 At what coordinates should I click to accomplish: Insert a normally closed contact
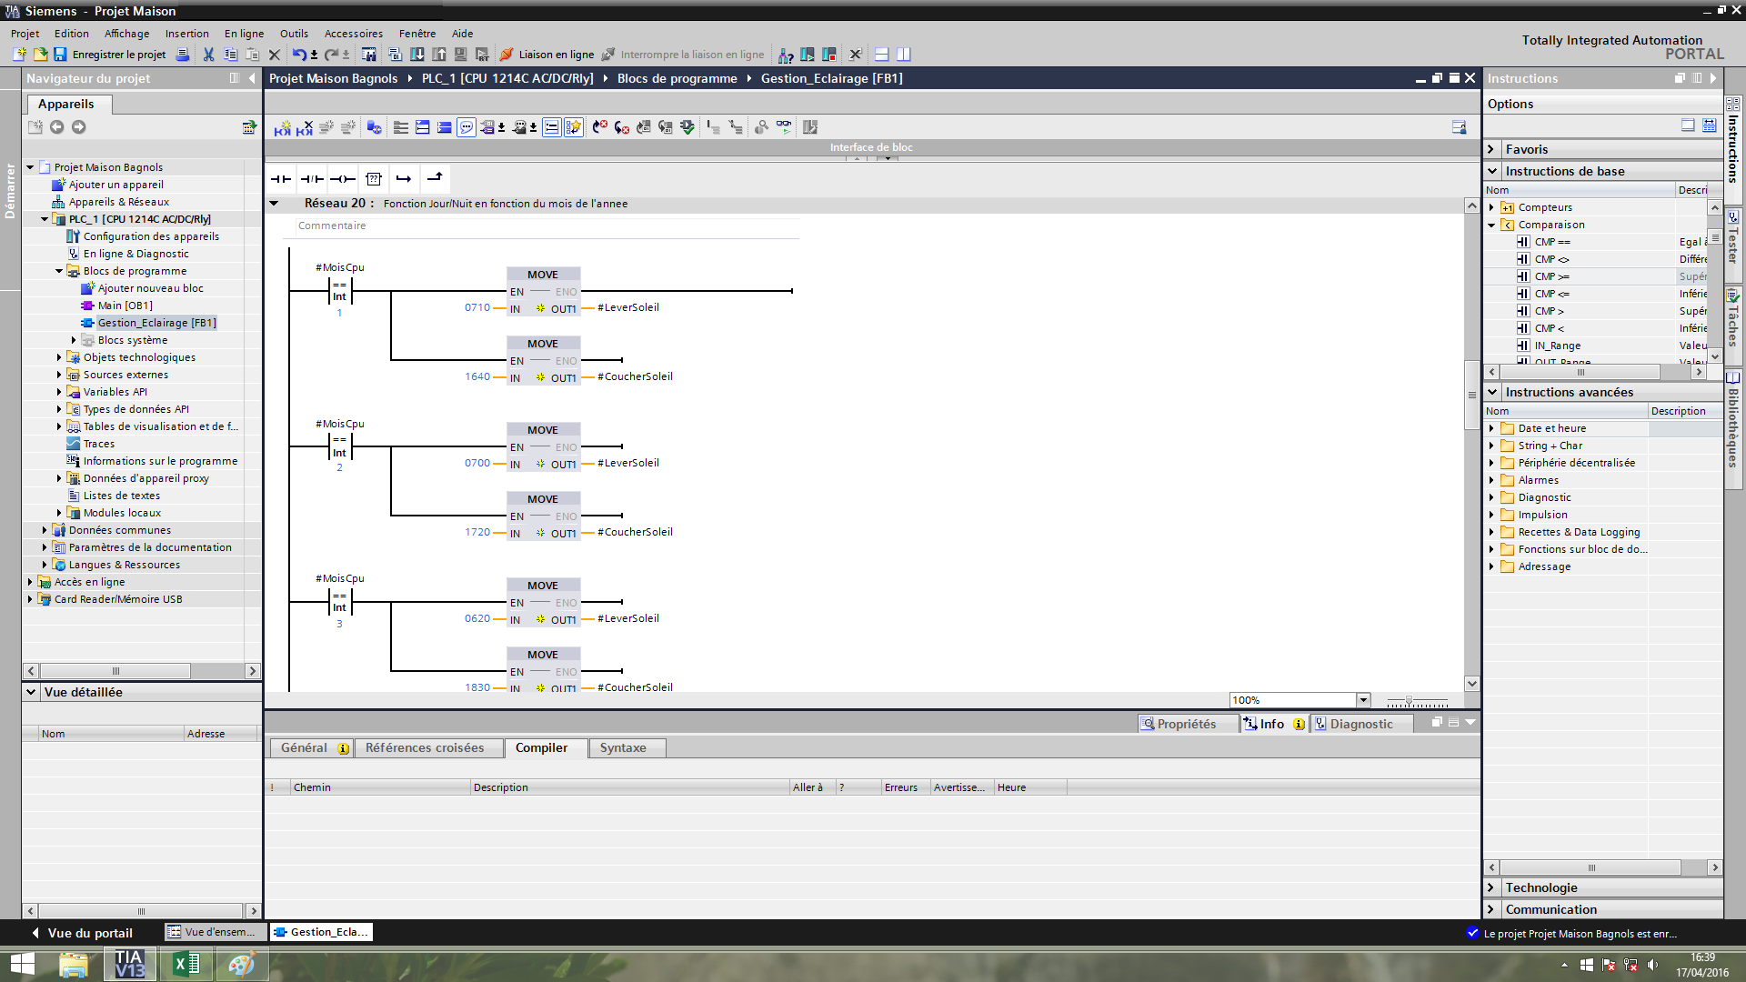click(312, 179)
